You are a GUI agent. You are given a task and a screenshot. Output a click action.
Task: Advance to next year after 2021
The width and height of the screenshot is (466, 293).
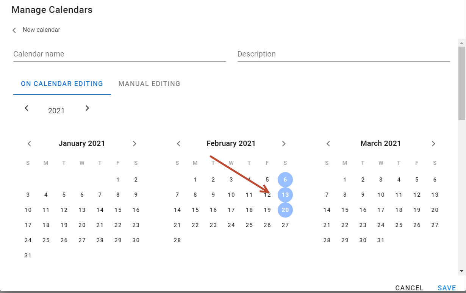pos(87,108)
